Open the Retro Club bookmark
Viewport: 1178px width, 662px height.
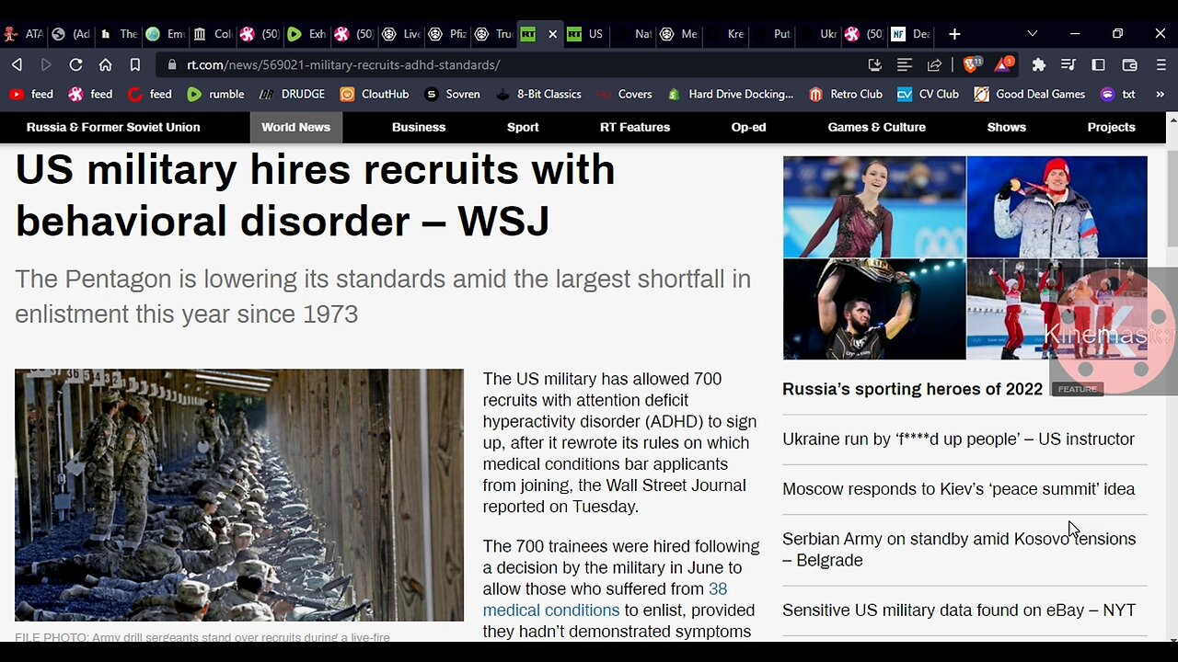coord(845,94)
